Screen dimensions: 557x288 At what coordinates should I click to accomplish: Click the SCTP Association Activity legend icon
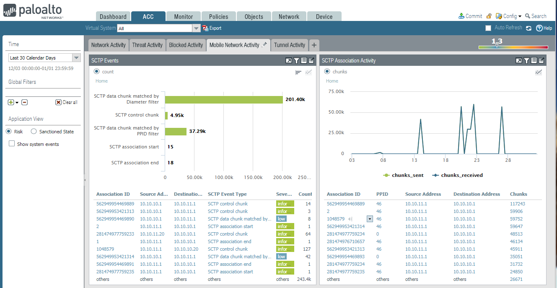[534, 61]
